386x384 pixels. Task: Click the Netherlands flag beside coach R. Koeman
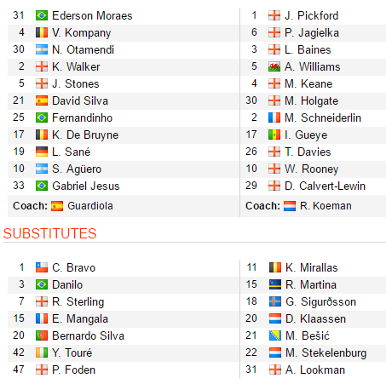290,206
